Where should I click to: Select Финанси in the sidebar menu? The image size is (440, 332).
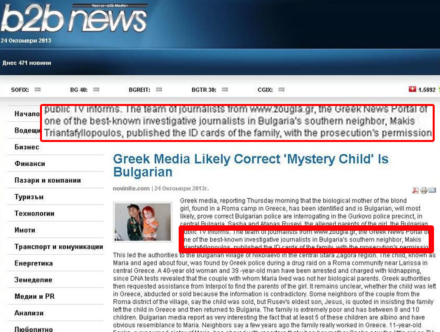30,164
